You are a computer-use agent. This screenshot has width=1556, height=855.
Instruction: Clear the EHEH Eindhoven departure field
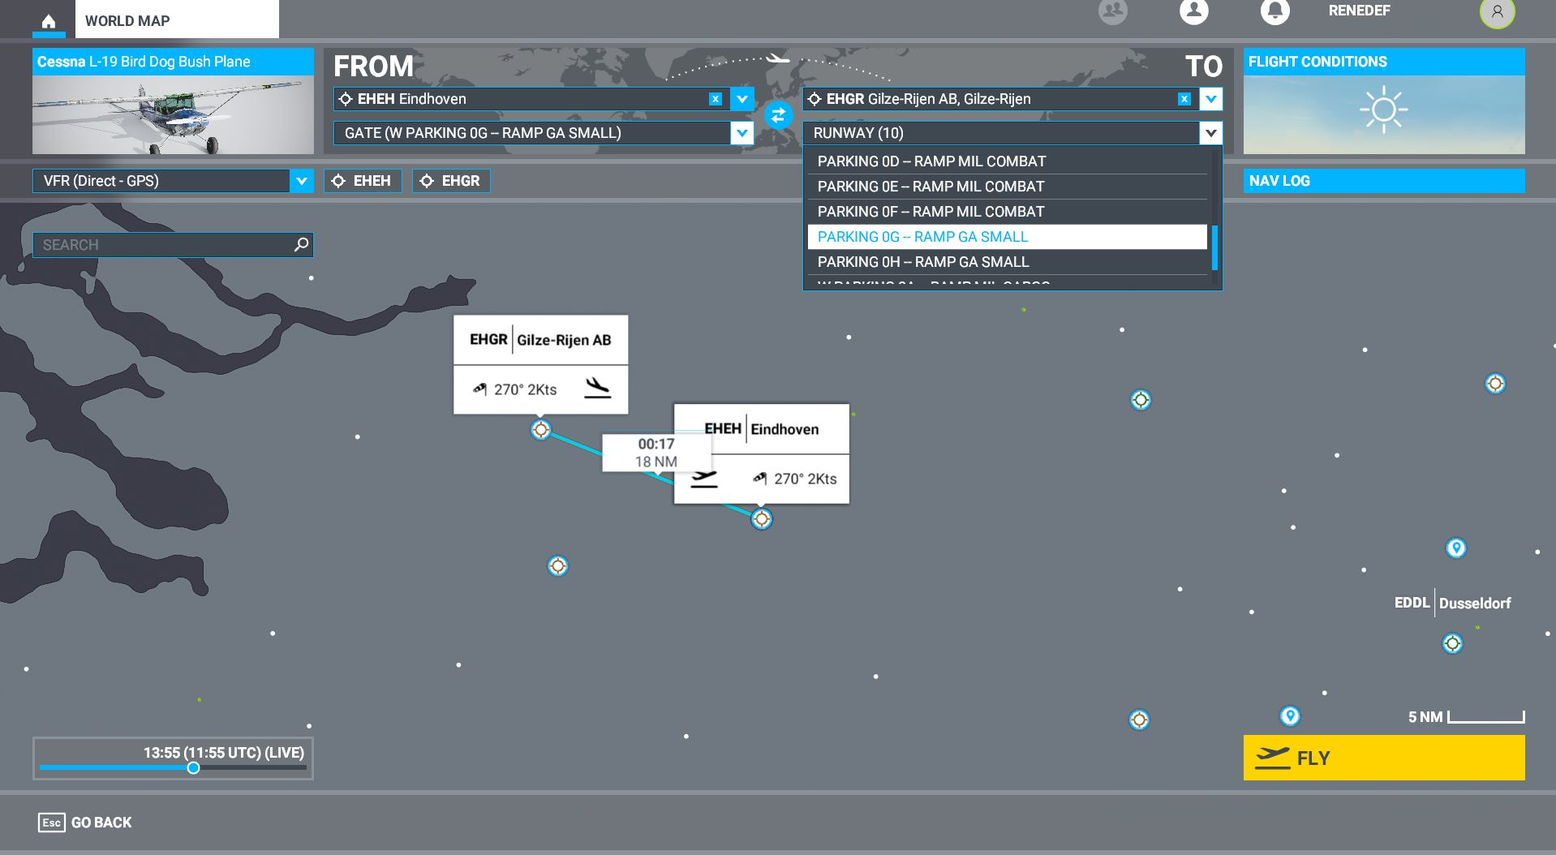pos(715,99)
